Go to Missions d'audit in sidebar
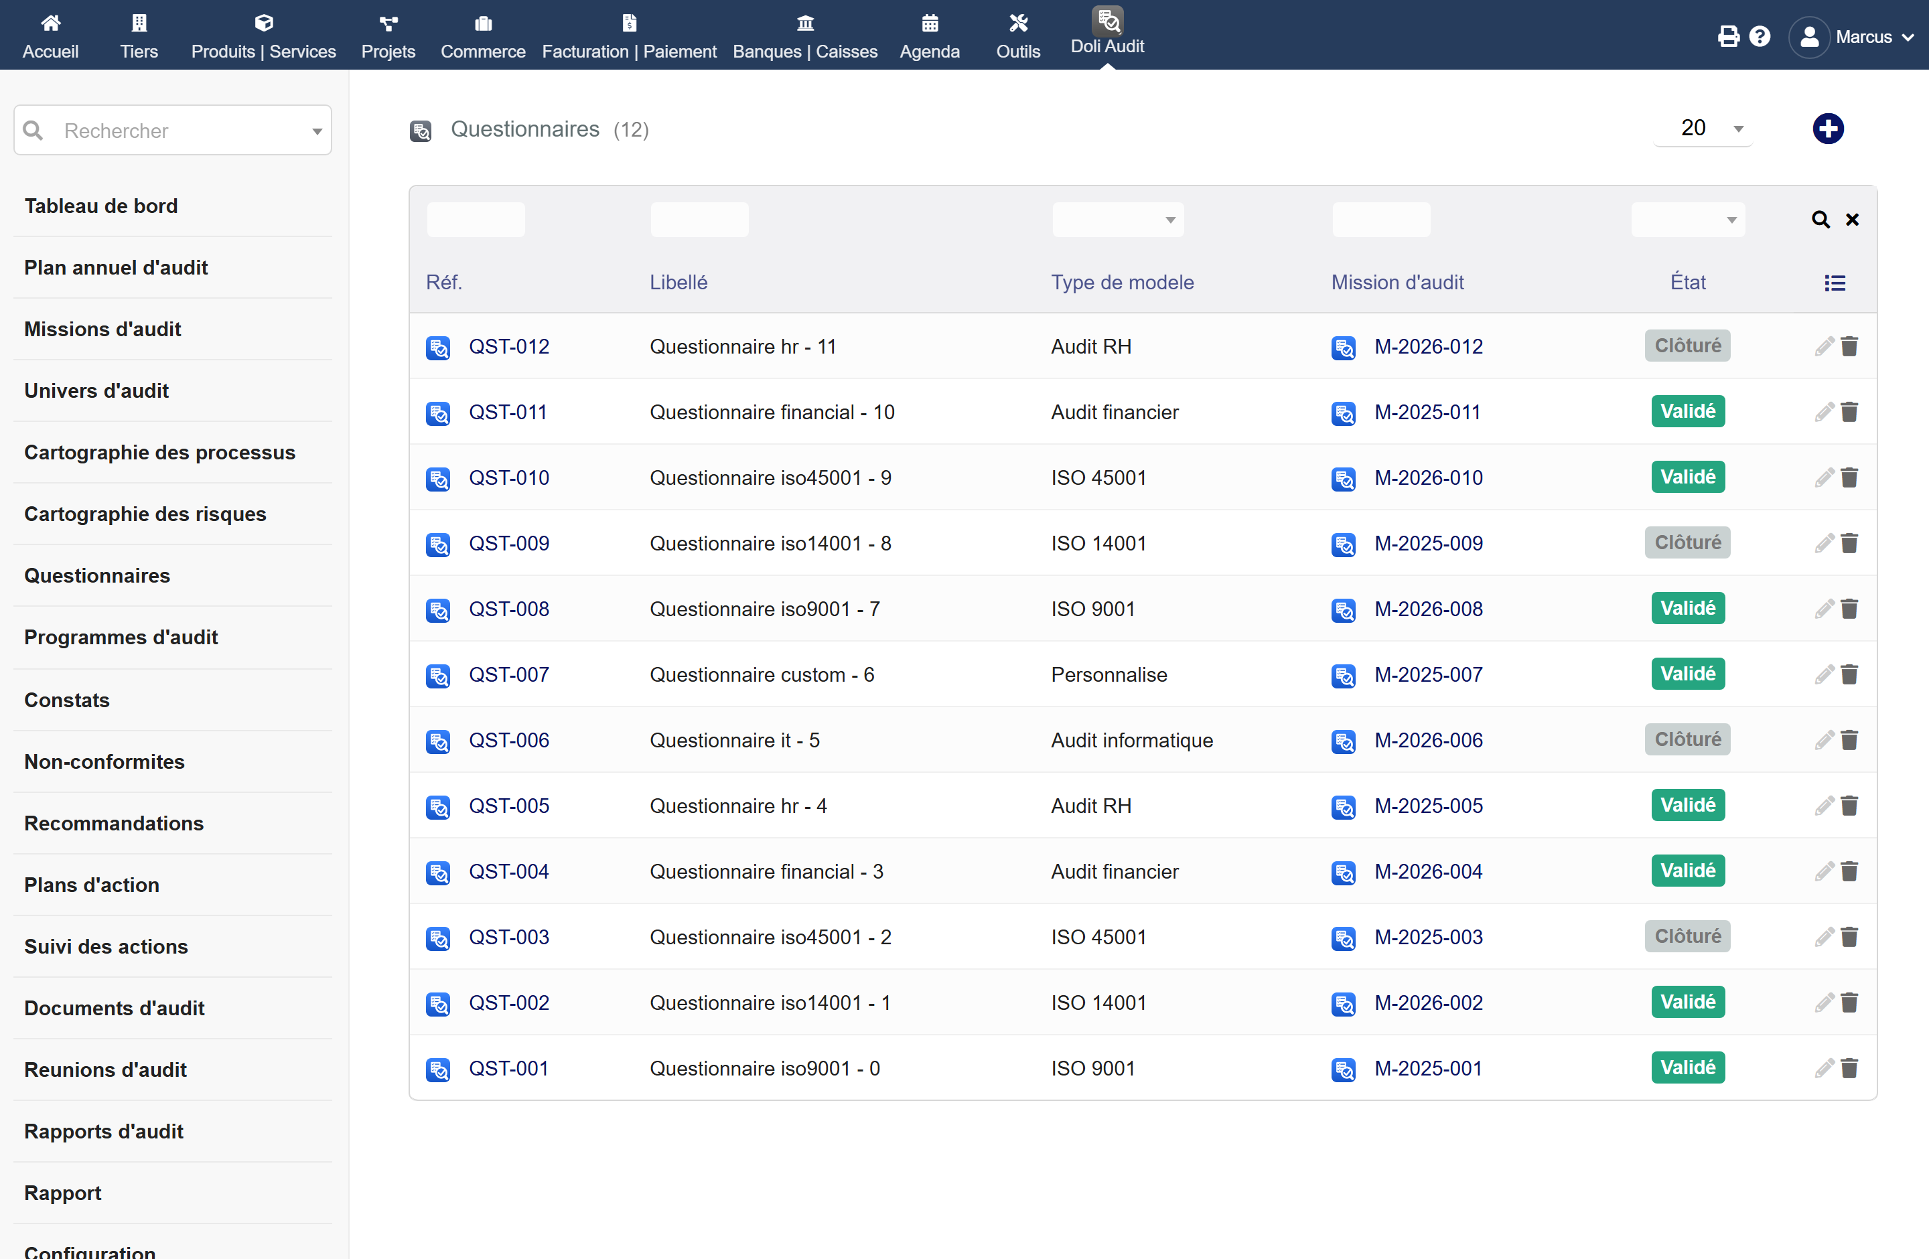 pos(102,329)
